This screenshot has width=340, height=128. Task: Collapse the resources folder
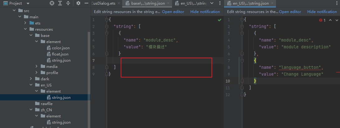tap(26, 29)
